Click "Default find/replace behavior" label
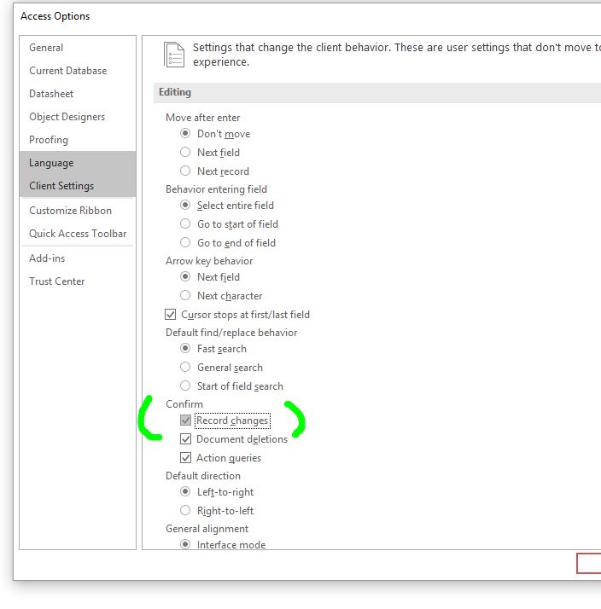Screen dimensions: 601x609 [231, 333]
